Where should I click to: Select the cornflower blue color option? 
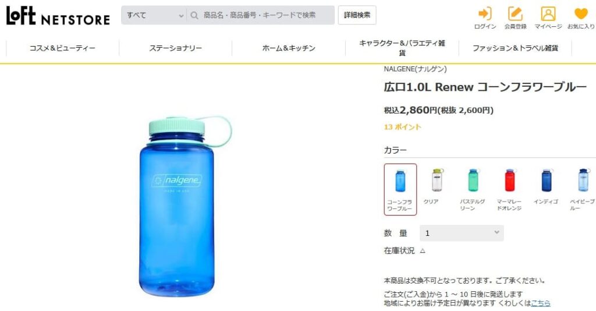tap(400, 189)
